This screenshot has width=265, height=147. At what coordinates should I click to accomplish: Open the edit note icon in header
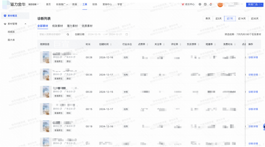click(x=205, y=5)
